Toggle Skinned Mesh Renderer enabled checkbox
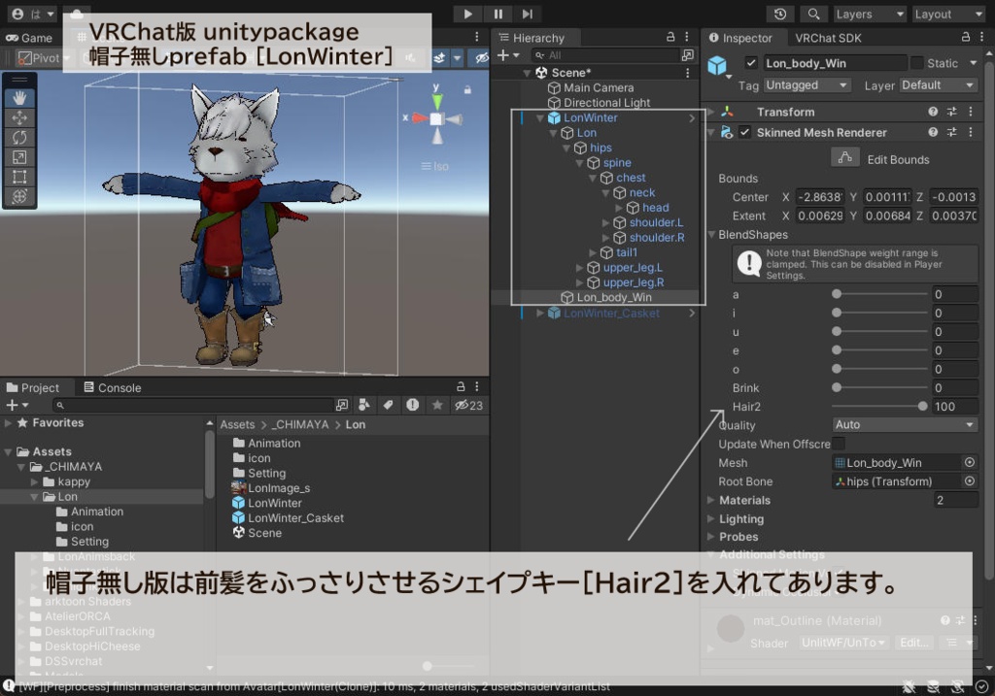995x696 pixels. (745, 132)
